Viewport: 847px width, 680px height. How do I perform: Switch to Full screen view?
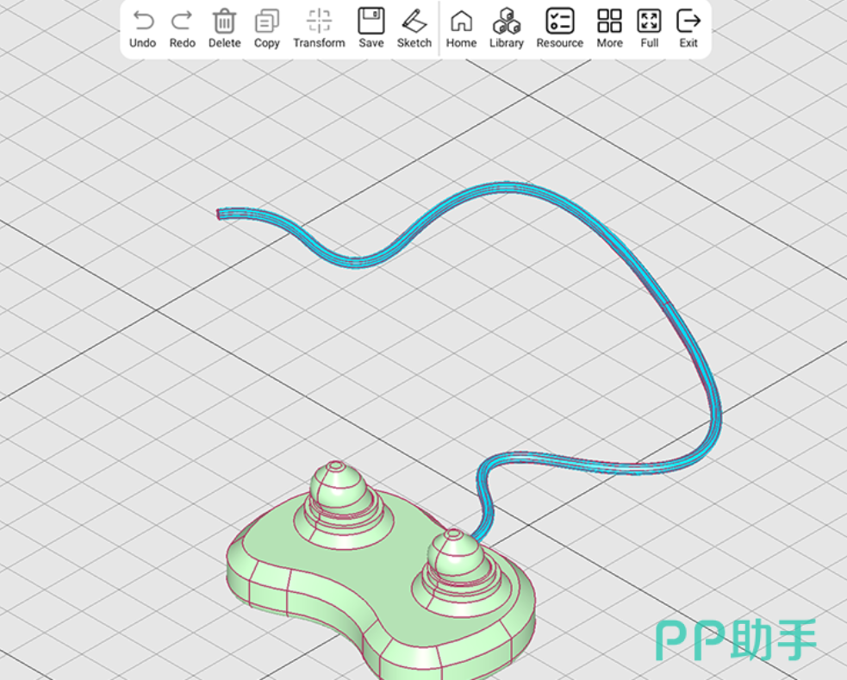point(649,22)
